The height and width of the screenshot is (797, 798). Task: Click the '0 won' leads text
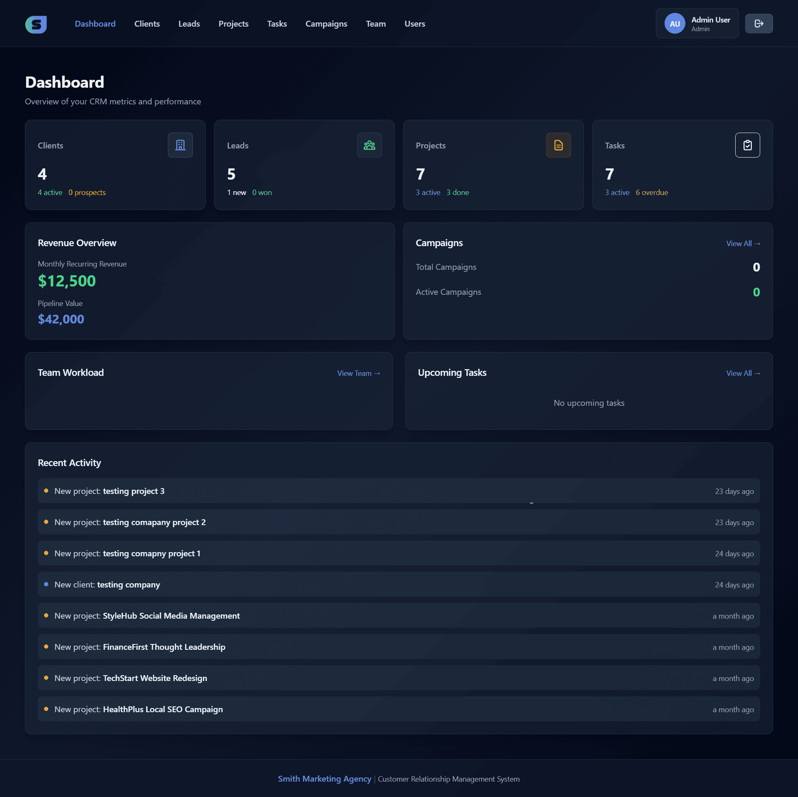tap(262, 192)
